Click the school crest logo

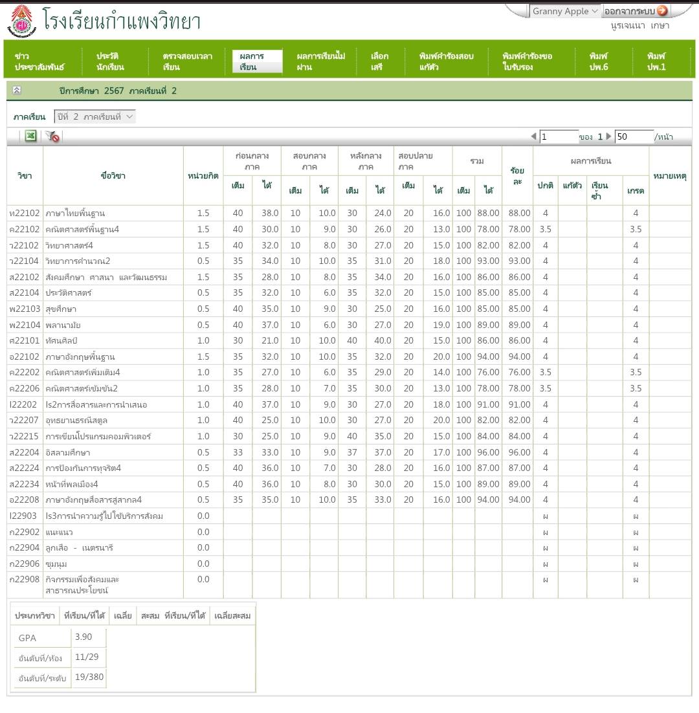click(21, 21)
